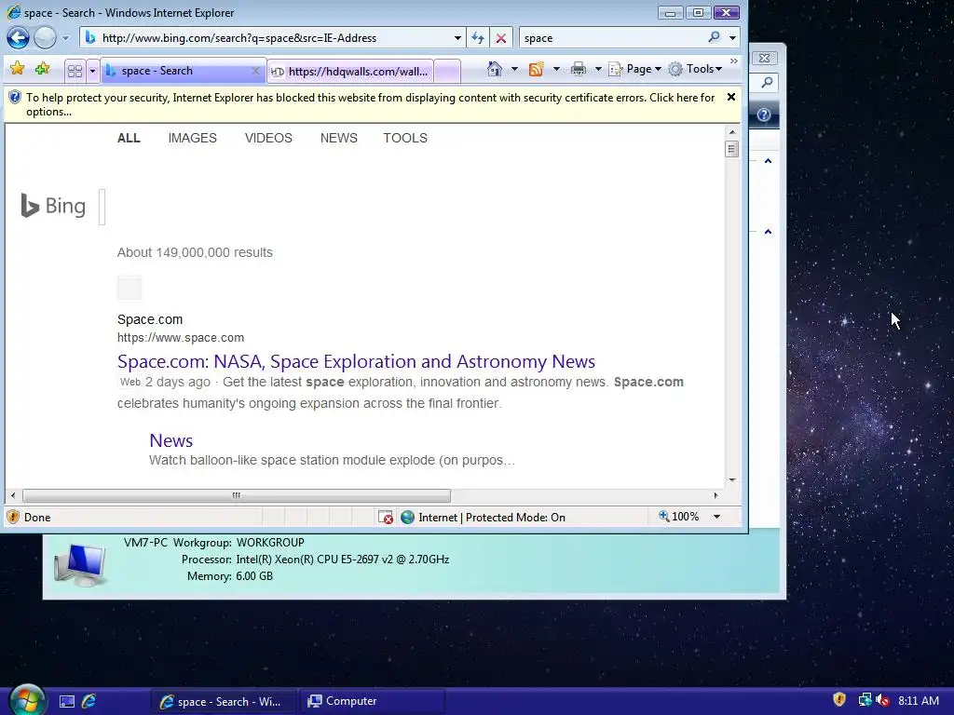Show more toolbar commands chevron
The image size is (954, 715).
(x=734, y=61)
